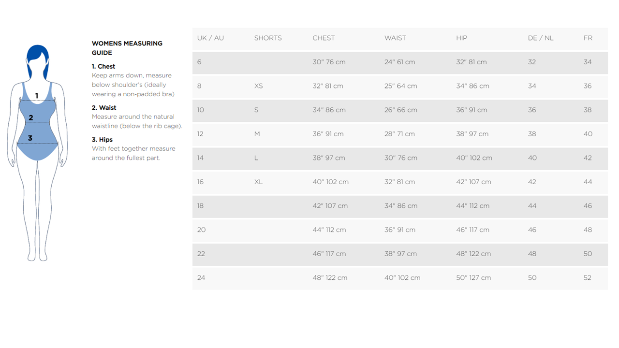This screenshot has height=348, width=619.
Task: Click the "WOMENS MEASURING GUIDE" heading
Action: 127,48
